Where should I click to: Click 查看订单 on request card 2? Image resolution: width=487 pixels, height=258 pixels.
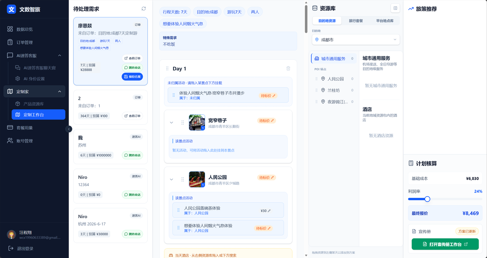(x=132, y=116)
